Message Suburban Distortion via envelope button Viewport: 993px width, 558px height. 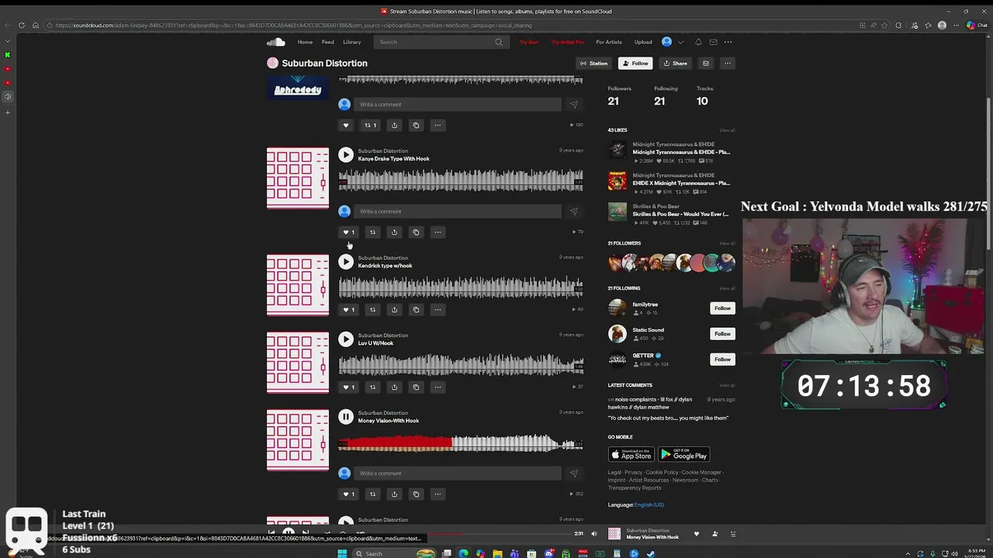pyautogui.click(x=705, y=64)
